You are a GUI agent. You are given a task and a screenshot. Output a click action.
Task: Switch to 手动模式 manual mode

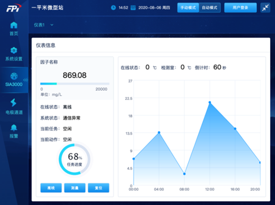tap(188, 8)
